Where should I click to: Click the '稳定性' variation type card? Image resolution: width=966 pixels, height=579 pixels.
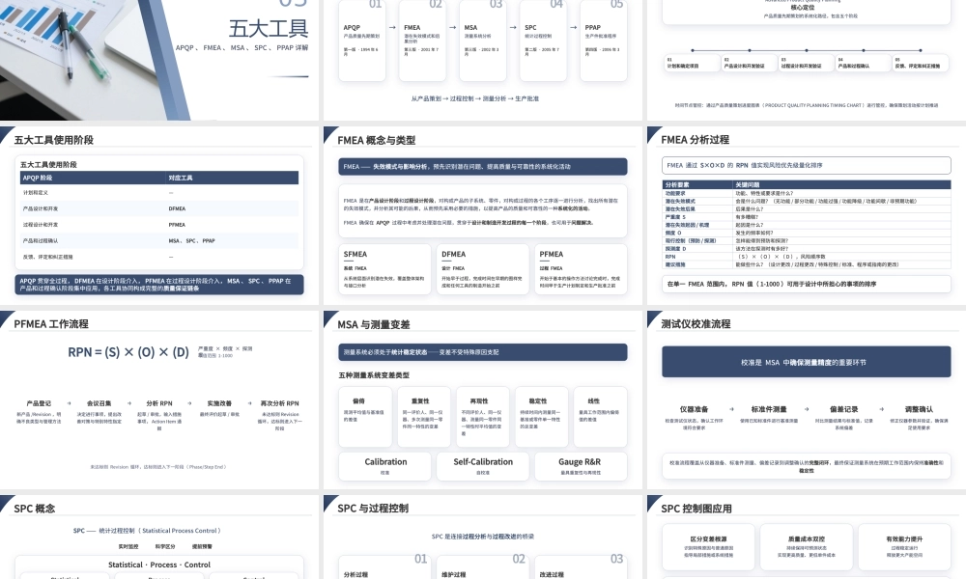click(542, 417)
